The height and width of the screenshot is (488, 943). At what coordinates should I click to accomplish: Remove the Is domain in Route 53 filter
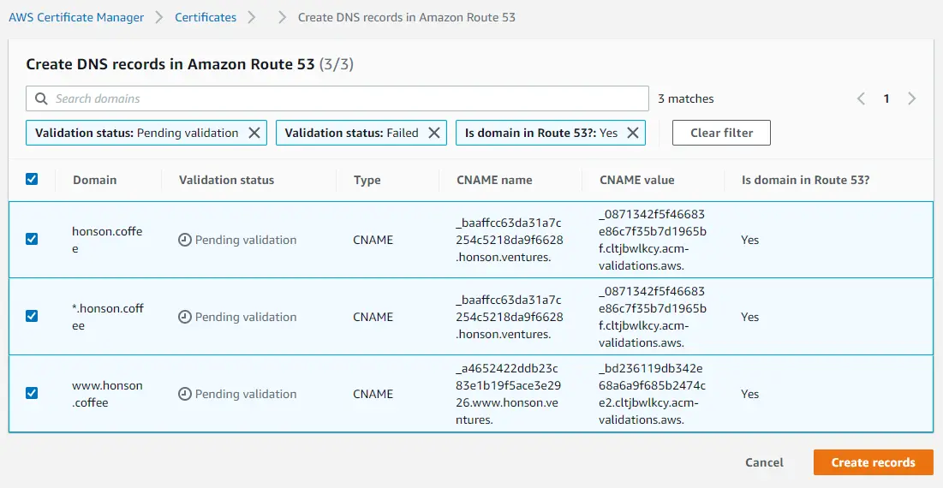pyautogui.click(x=633, y=133)
